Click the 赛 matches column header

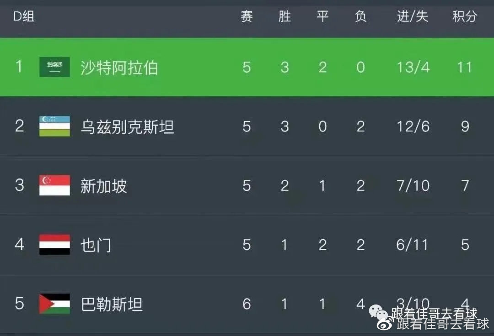[247, 16]
